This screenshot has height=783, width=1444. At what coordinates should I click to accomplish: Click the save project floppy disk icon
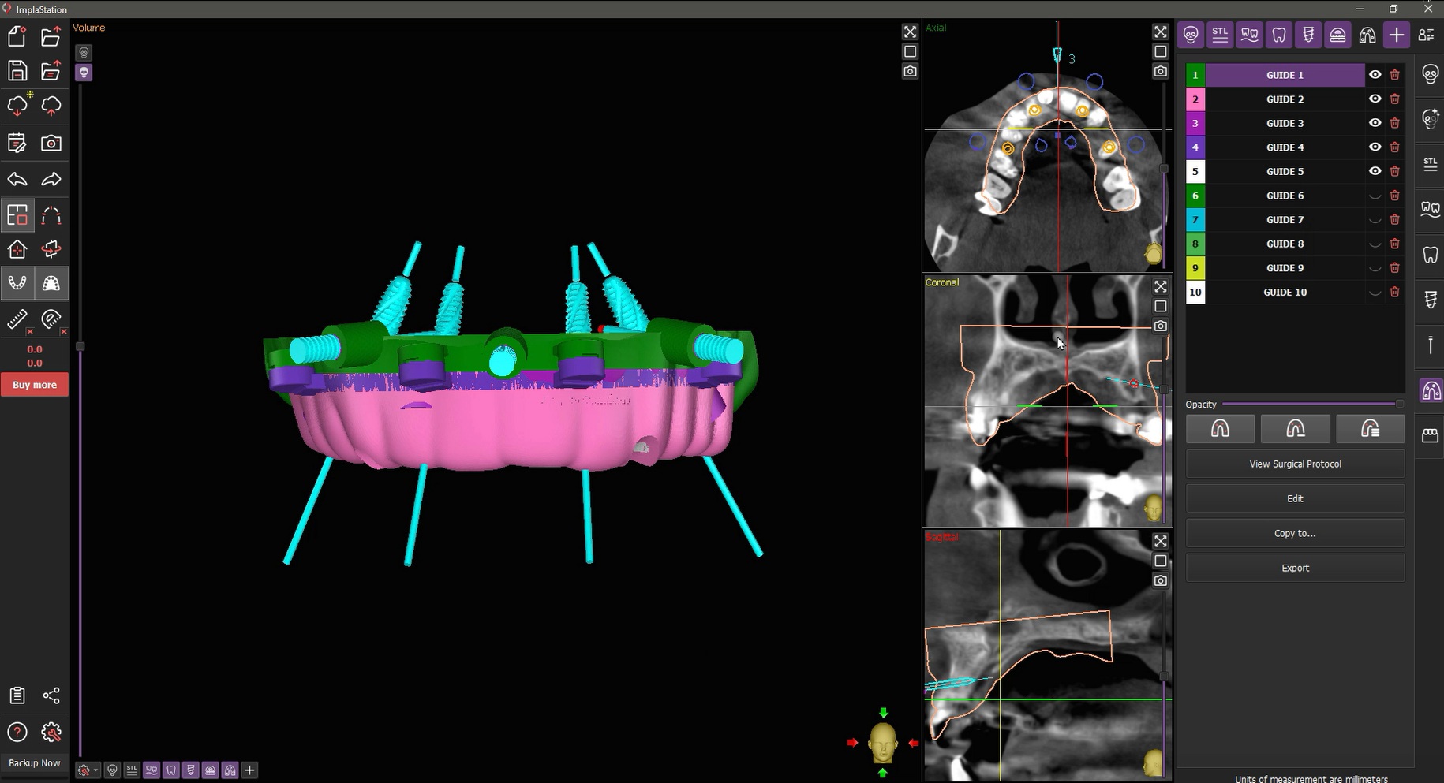[17, 71]
